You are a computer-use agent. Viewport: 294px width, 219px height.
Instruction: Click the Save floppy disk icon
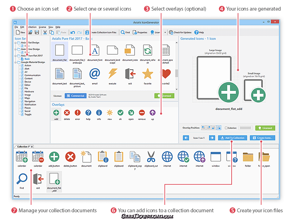tap(37, 33)
